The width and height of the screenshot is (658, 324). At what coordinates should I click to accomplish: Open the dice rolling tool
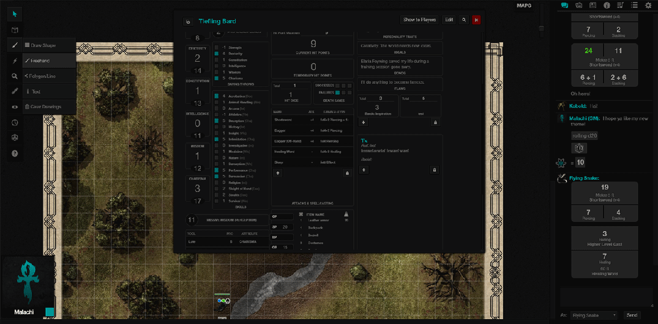click(15, 138)
